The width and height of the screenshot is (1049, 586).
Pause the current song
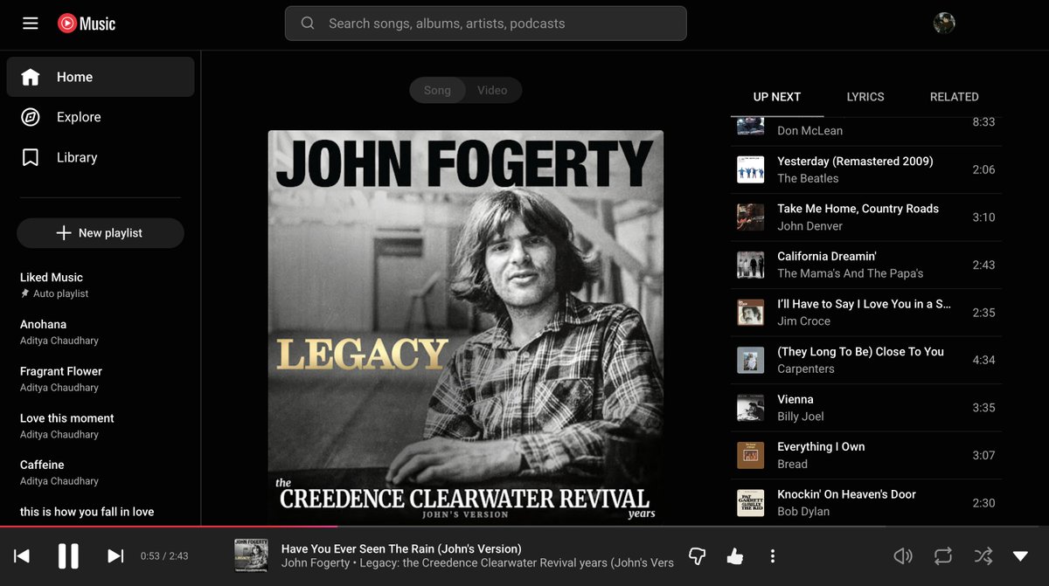pyautogui.click(x=68, y=556)
